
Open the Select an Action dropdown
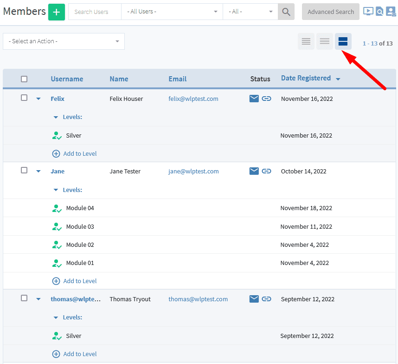[64, 41]
